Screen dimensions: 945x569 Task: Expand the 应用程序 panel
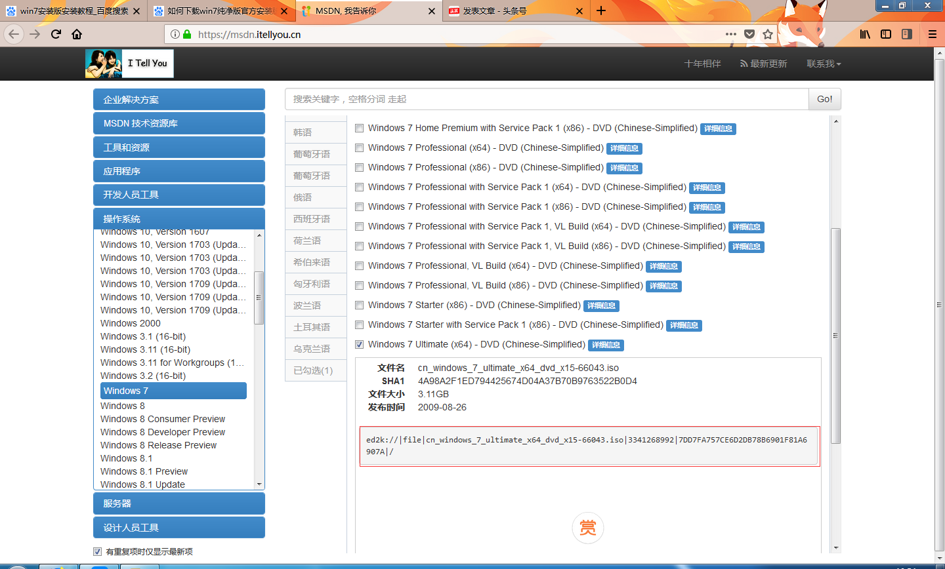(x=179, y=171)
